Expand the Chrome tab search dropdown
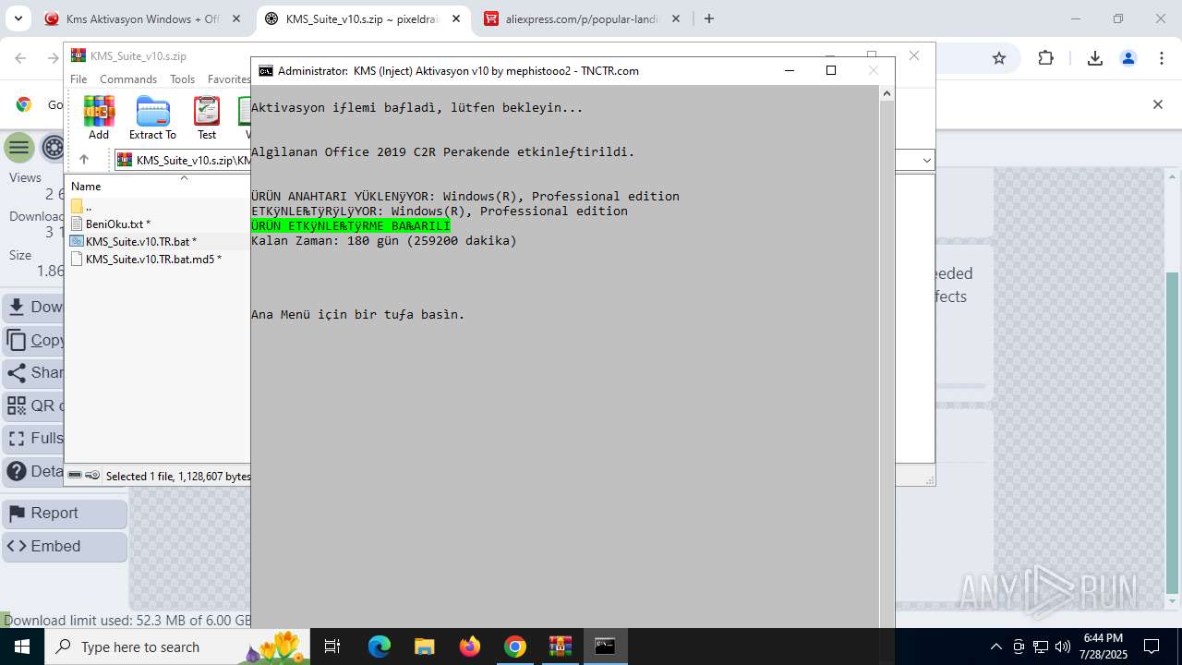 (18, 18)
